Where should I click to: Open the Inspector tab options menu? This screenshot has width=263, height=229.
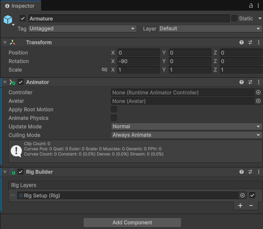click(x=258, y=6)
